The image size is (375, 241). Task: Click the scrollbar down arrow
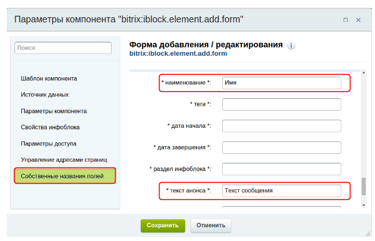coord(364,205)
